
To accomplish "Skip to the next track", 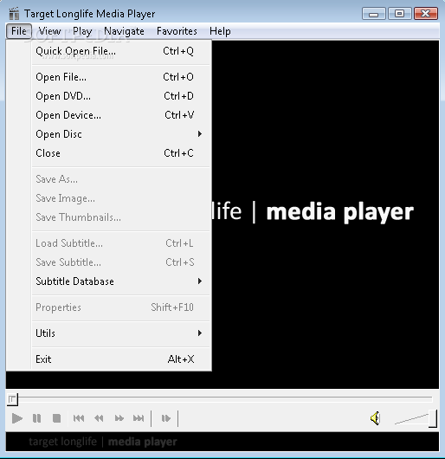I will tap(139, 418).
